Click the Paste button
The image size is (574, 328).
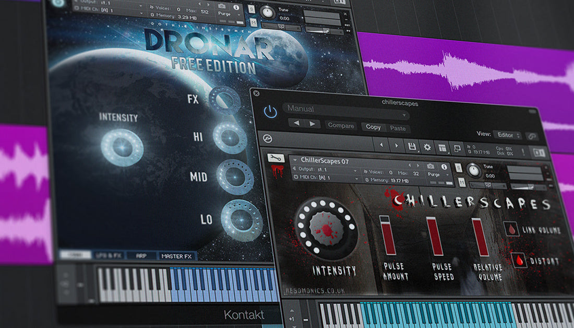tap(398, 128)
